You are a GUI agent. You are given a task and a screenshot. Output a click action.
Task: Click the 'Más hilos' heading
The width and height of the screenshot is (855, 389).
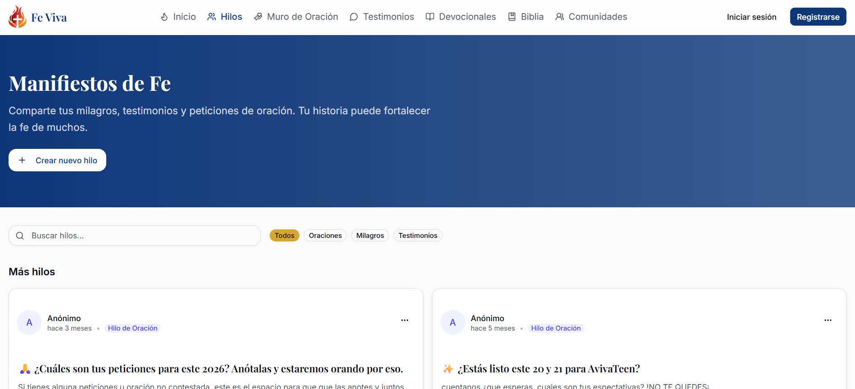point(32,272)
